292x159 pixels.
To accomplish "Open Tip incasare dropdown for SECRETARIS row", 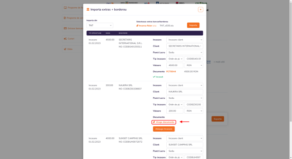I will pyautogui.click(x=175, y=59).
